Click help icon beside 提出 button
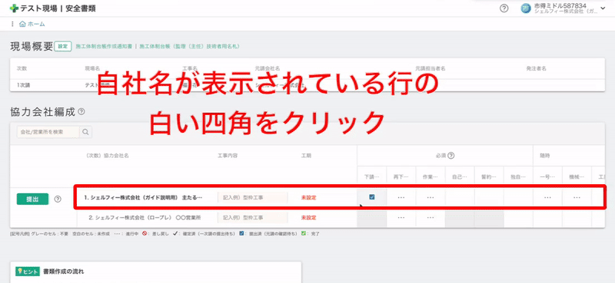The height and width of the screenshot is (283, 615). tap(58, 199)
